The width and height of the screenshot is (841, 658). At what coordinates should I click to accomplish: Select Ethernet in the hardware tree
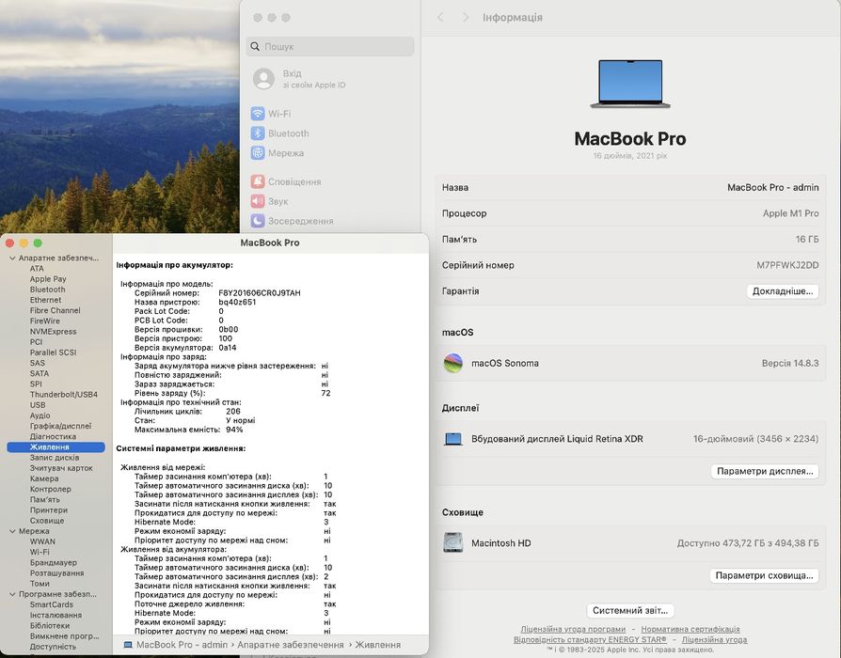(45, 300)
